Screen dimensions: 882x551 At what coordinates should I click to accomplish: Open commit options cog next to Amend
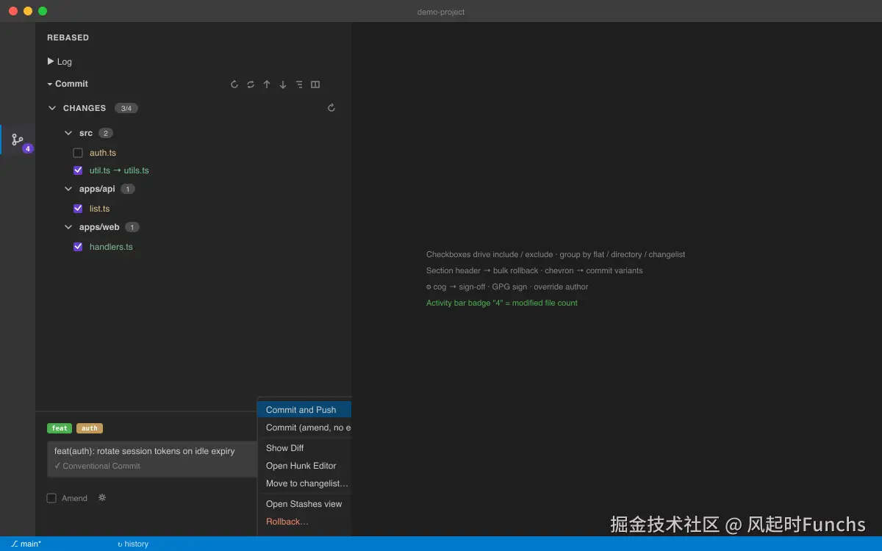coord(102,497)
